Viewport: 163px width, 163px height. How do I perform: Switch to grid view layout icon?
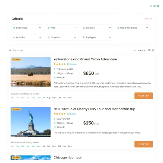point(153,50)
